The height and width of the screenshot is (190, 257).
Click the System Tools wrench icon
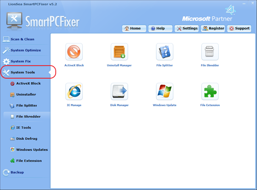coord(6,73)
